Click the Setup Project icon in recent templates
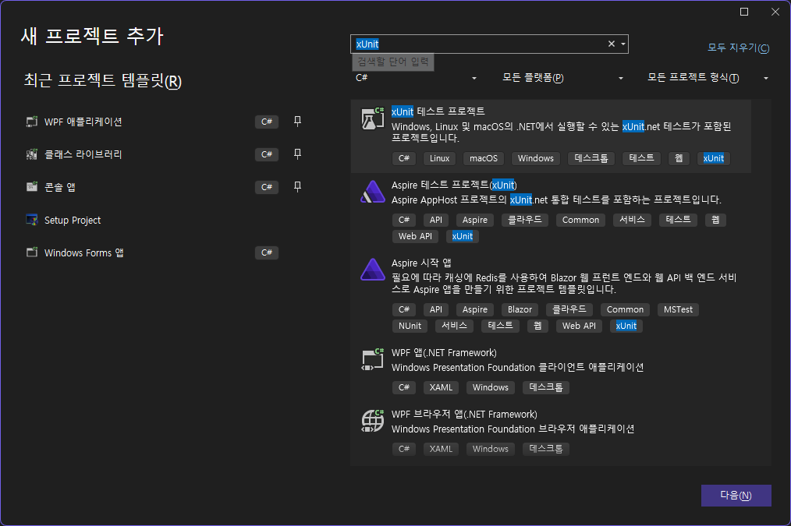Viewport: 791px width, 526px height. click(31, 221)
